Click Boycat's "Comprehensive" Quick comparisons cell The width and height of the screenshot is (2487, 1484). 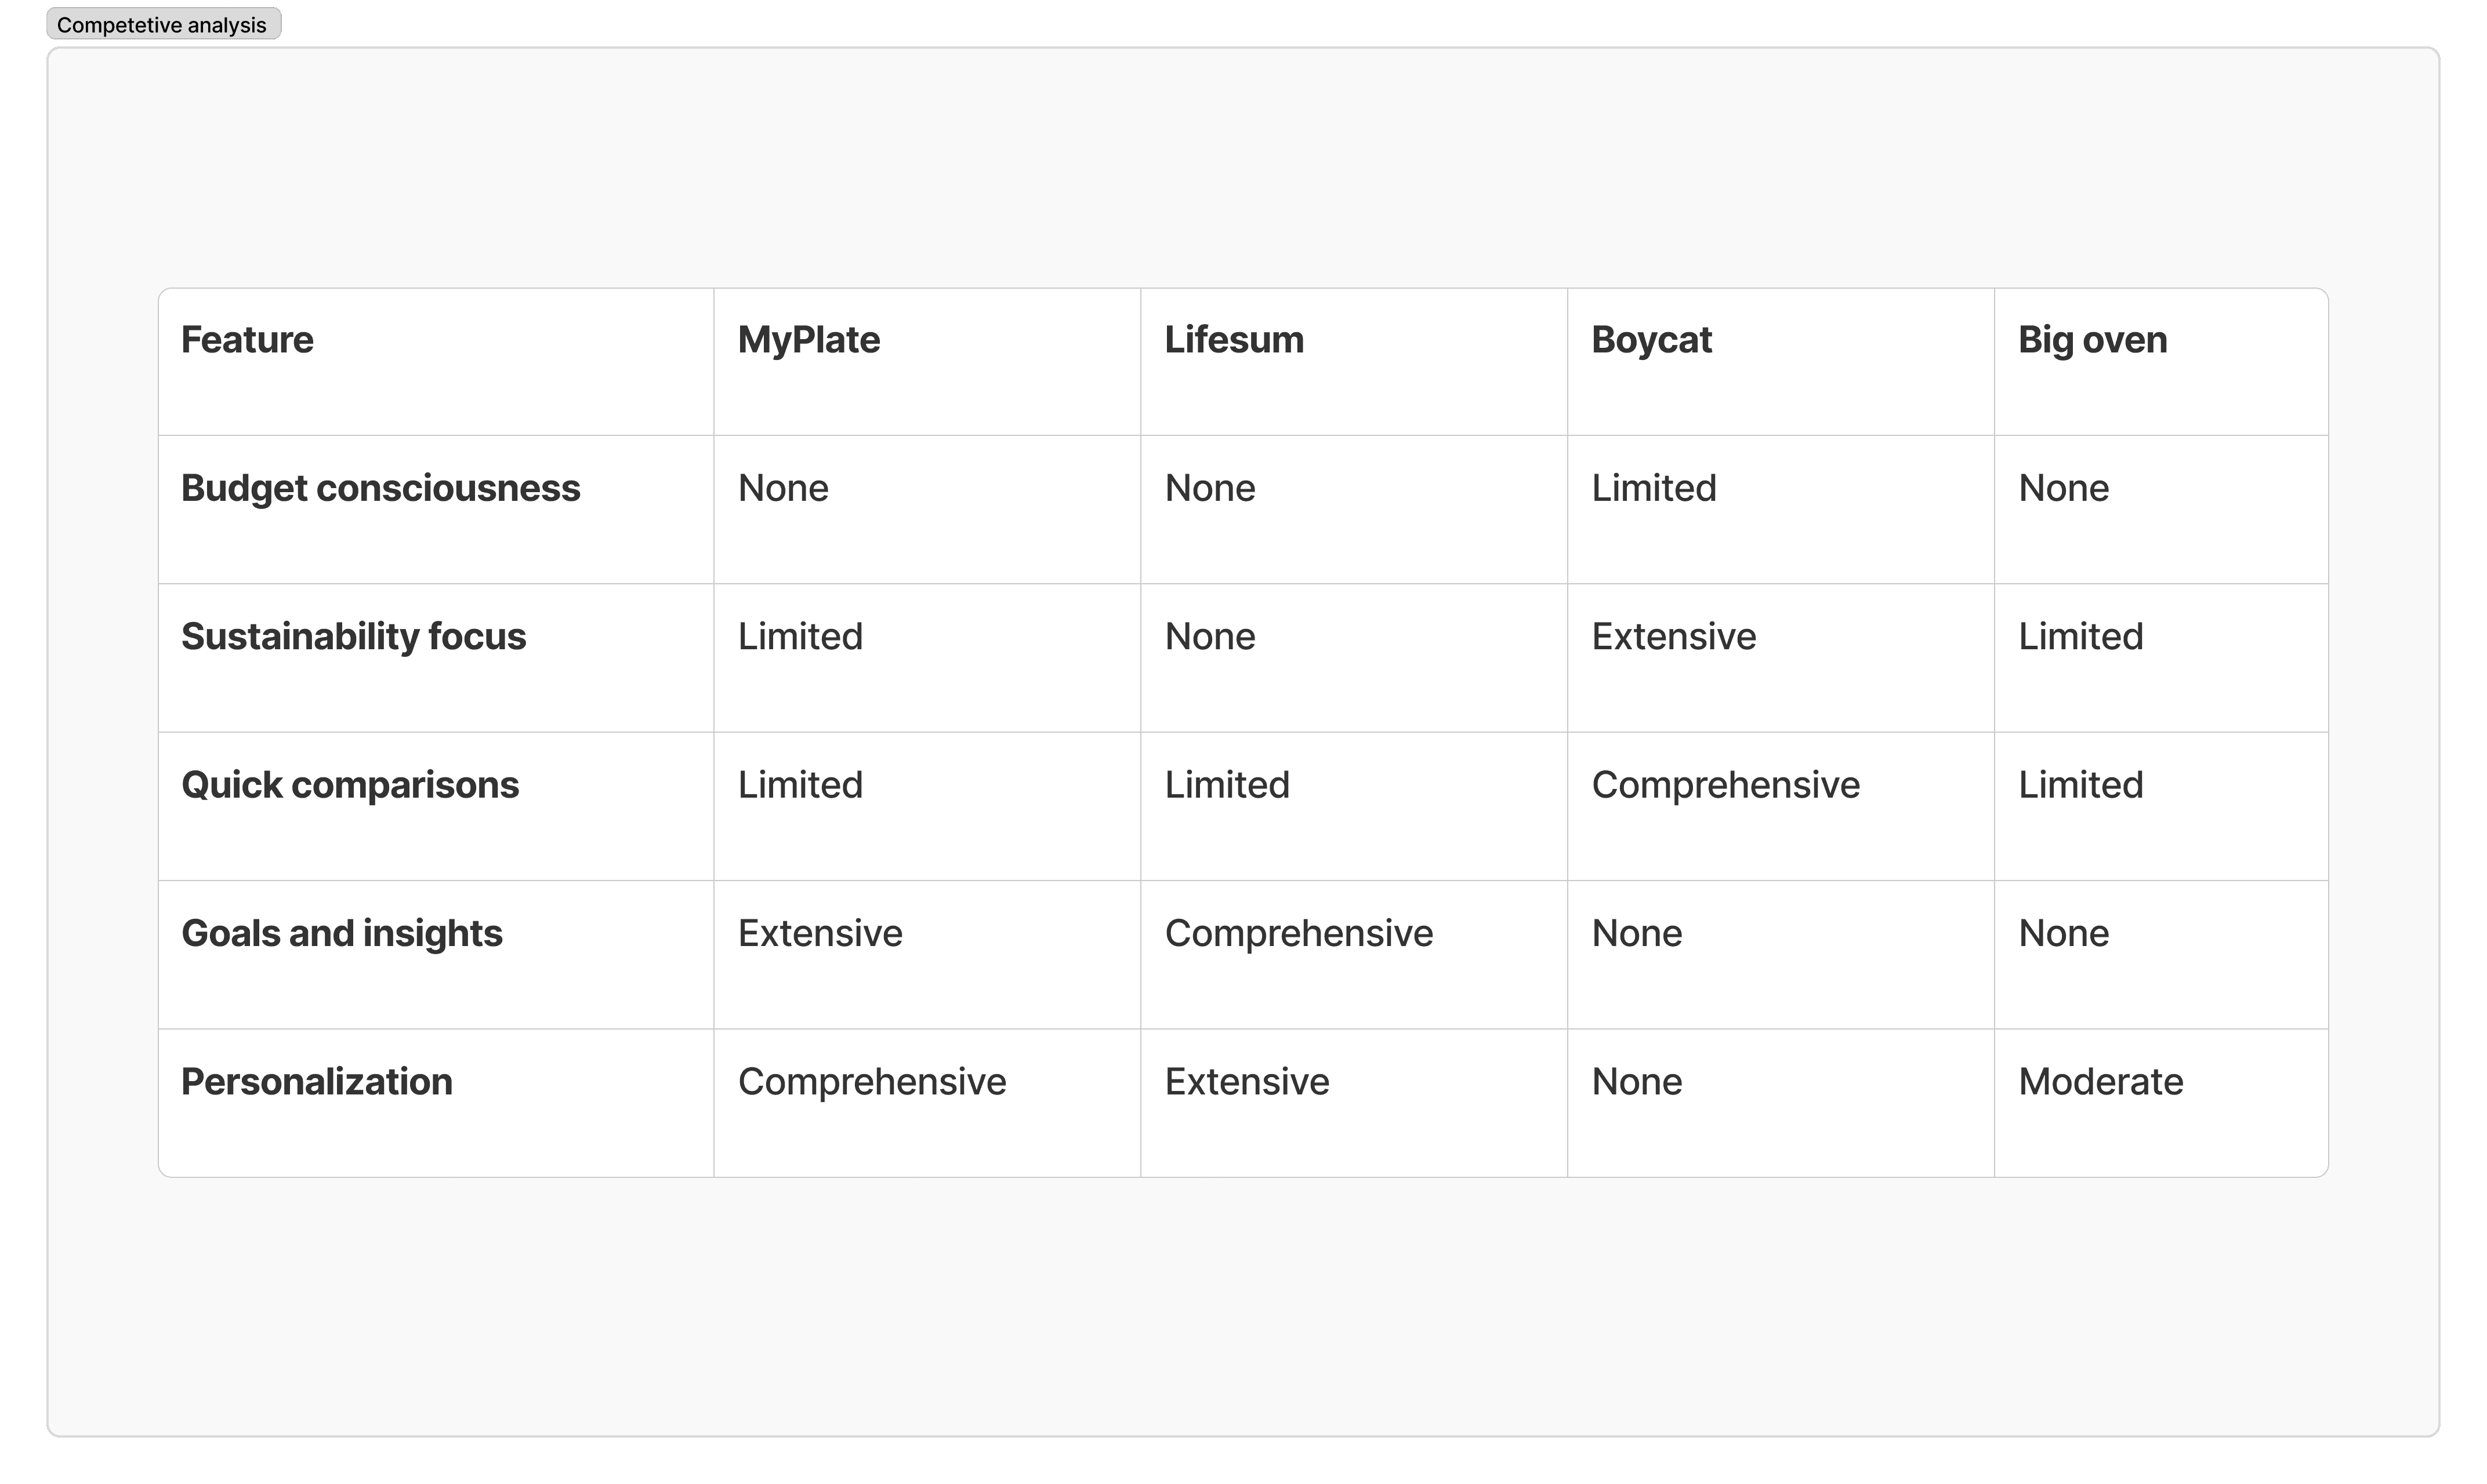[1725, 785]
